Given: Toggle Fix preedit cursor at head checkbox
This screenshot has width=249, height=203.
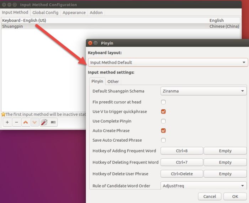Looking at the screenshot, I should pos(163,102).
